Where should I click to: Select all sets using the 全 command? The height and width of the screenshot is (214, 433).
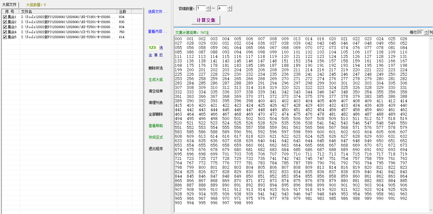click(x=150, y=55)
